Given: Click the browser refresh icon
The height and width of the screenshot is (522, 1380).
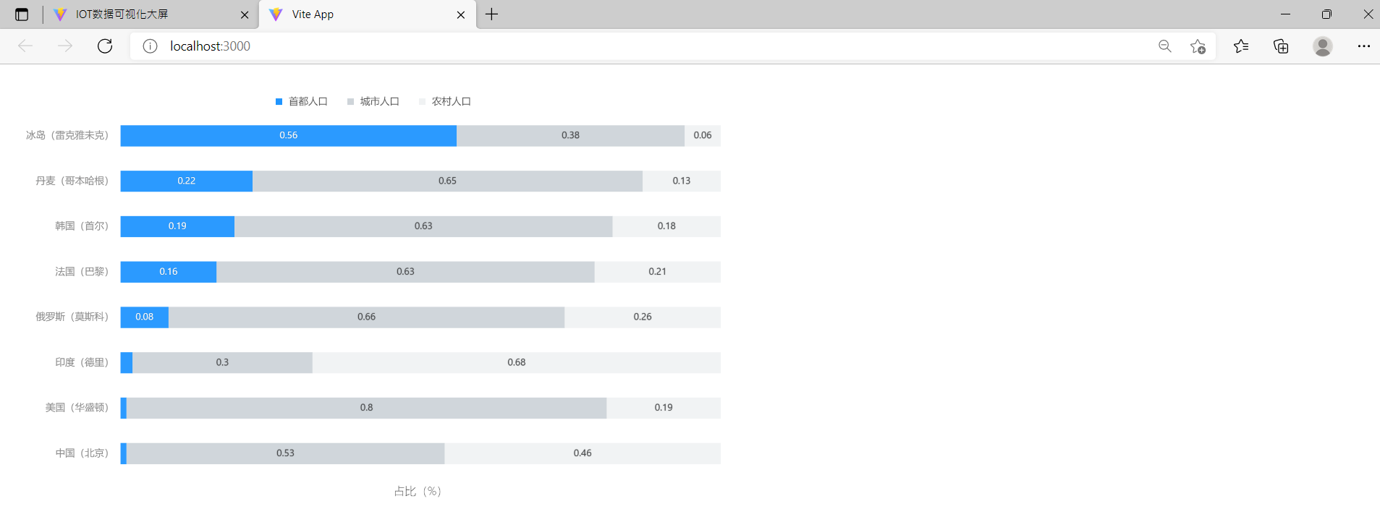Looking at the screenshot, I should click(105, 46).
